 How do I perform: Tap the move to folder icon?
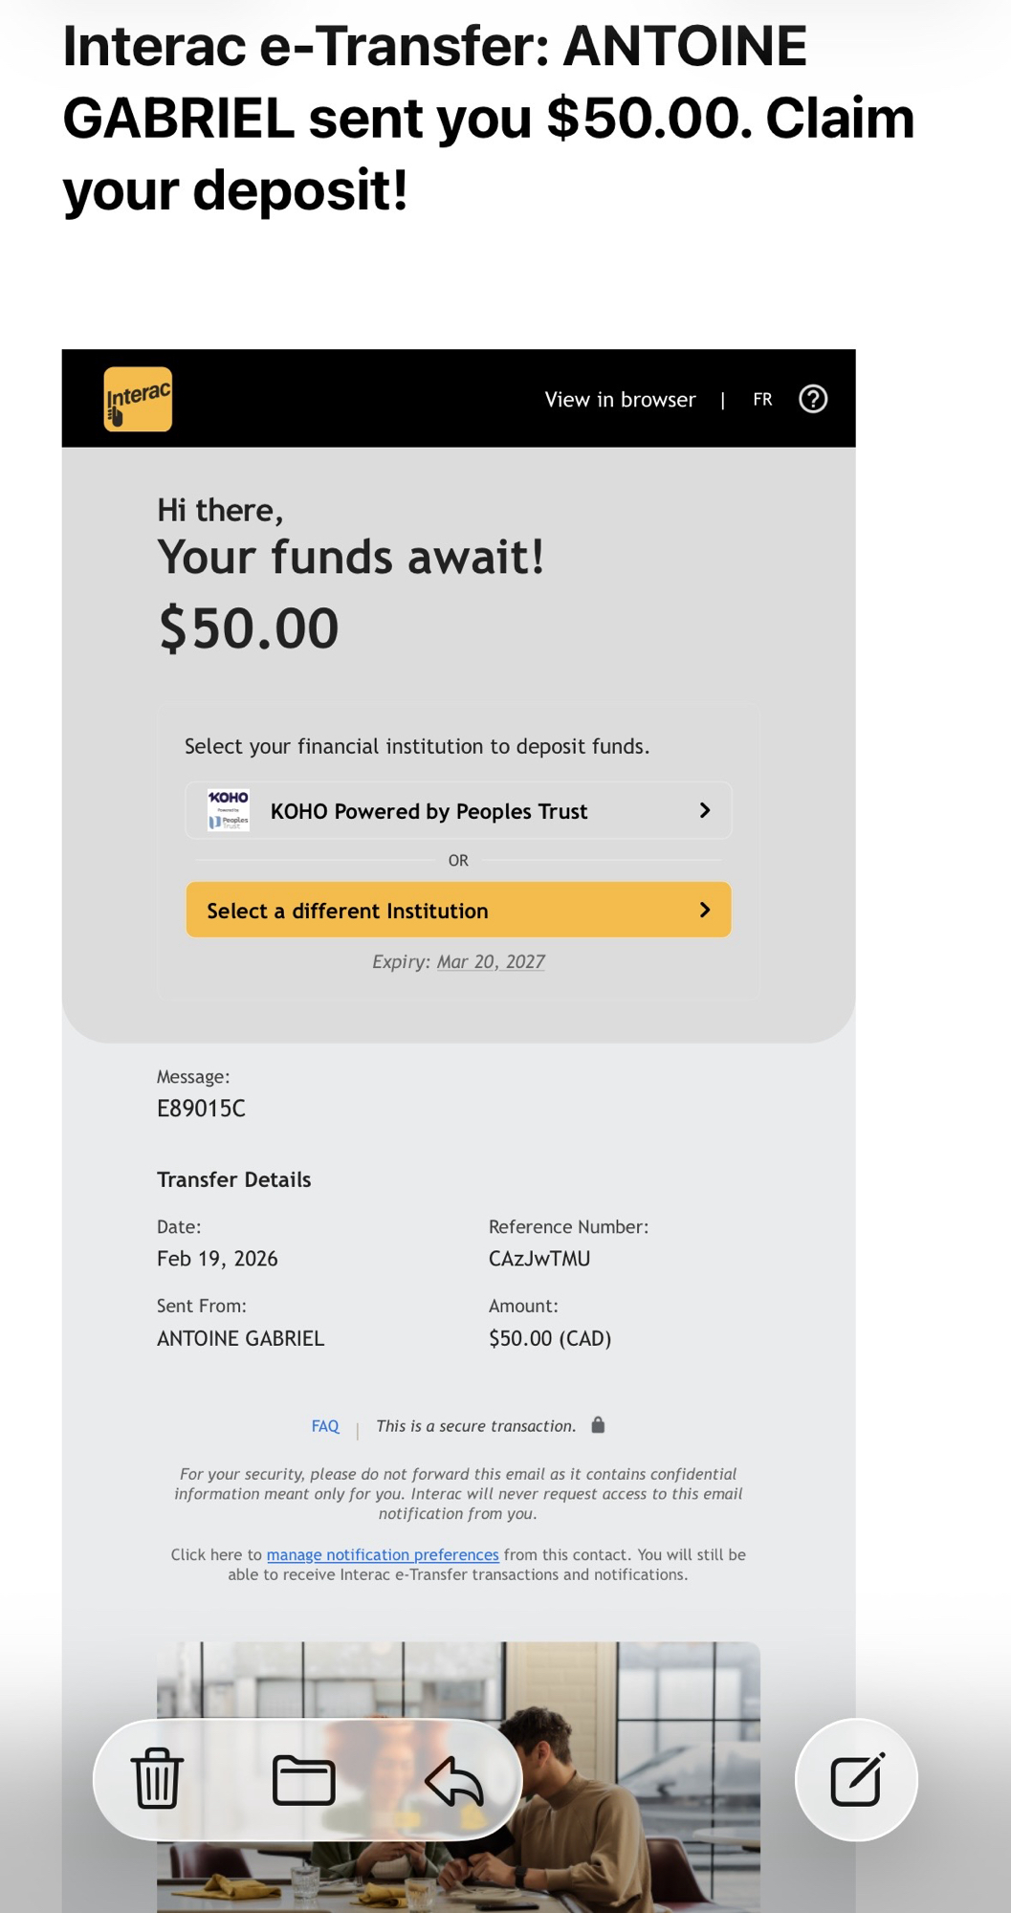[303, 1780]
